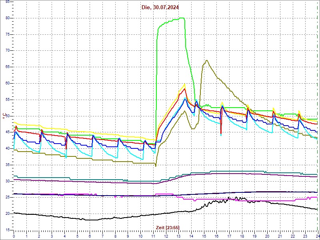Select hour 20 on the time axis
Image resolution: width=320 pixels, height=240 pixels.
click(267, 236)
